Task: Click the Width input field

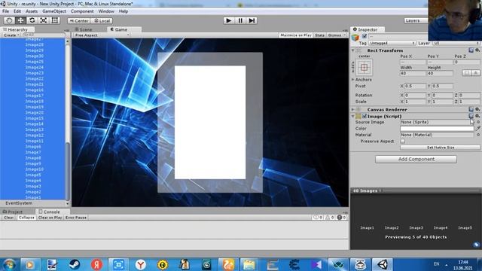Action: pos(413,74)
